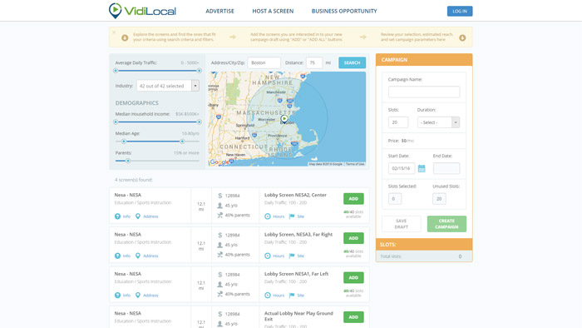Click the Campaign Name input field
The height and width of the screenshot is (328, 582).
pos(424,92)
